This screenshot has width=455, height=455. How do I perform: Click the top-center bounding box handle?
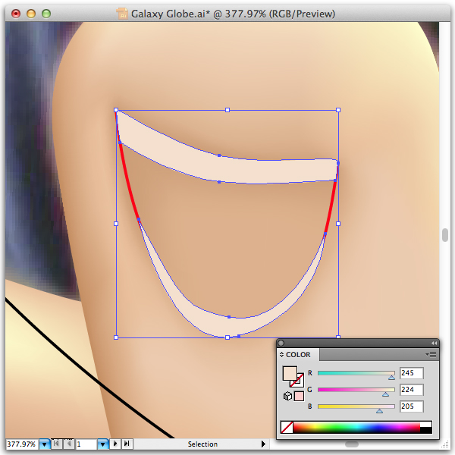[x=227, y=110]
